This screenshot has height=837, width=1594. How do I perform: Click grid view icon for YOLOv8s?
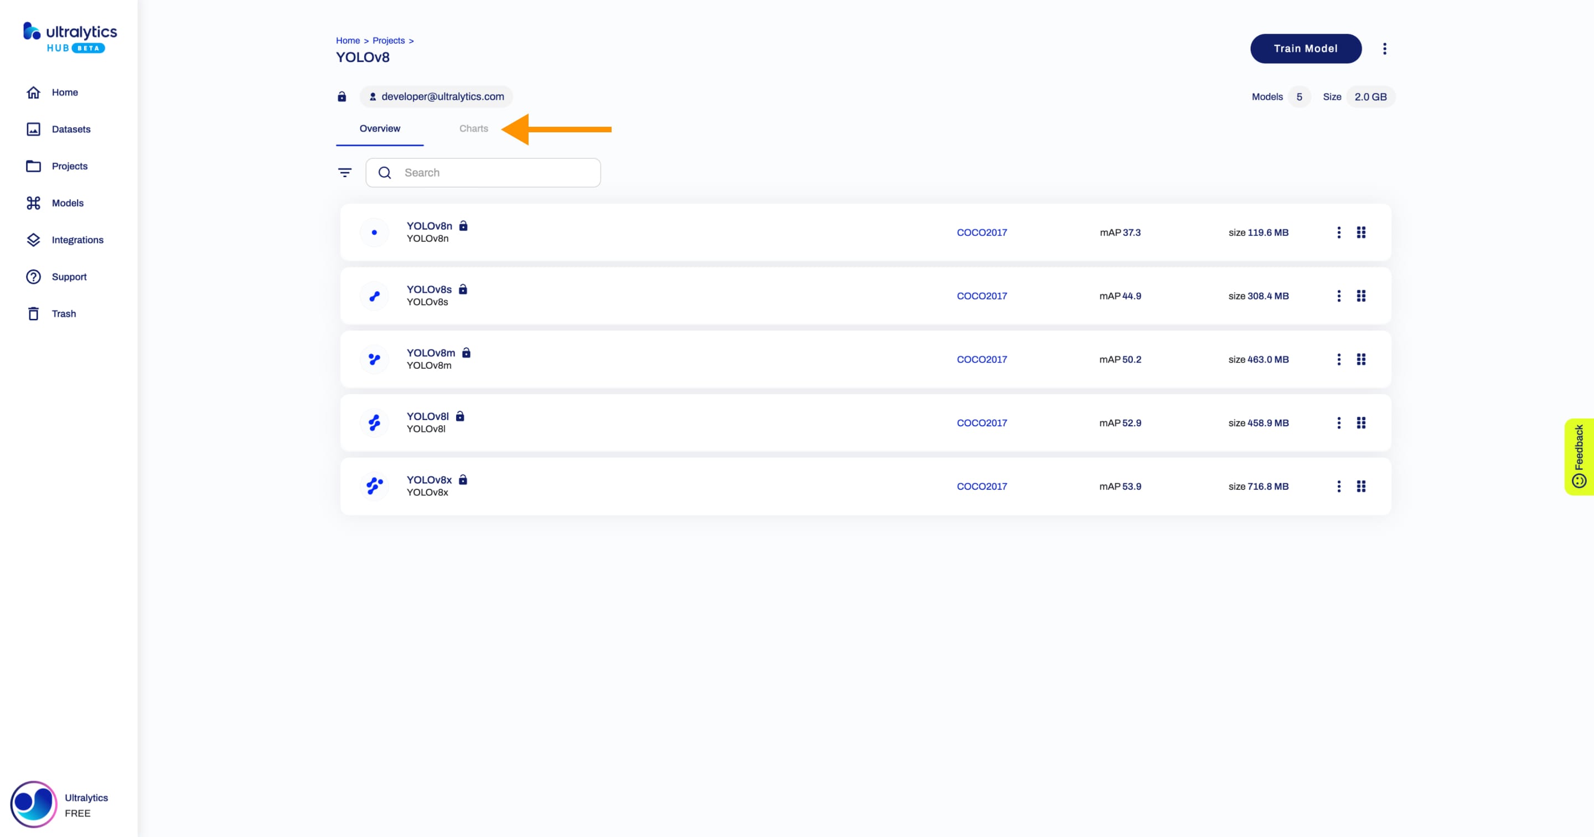(1361, 295)
